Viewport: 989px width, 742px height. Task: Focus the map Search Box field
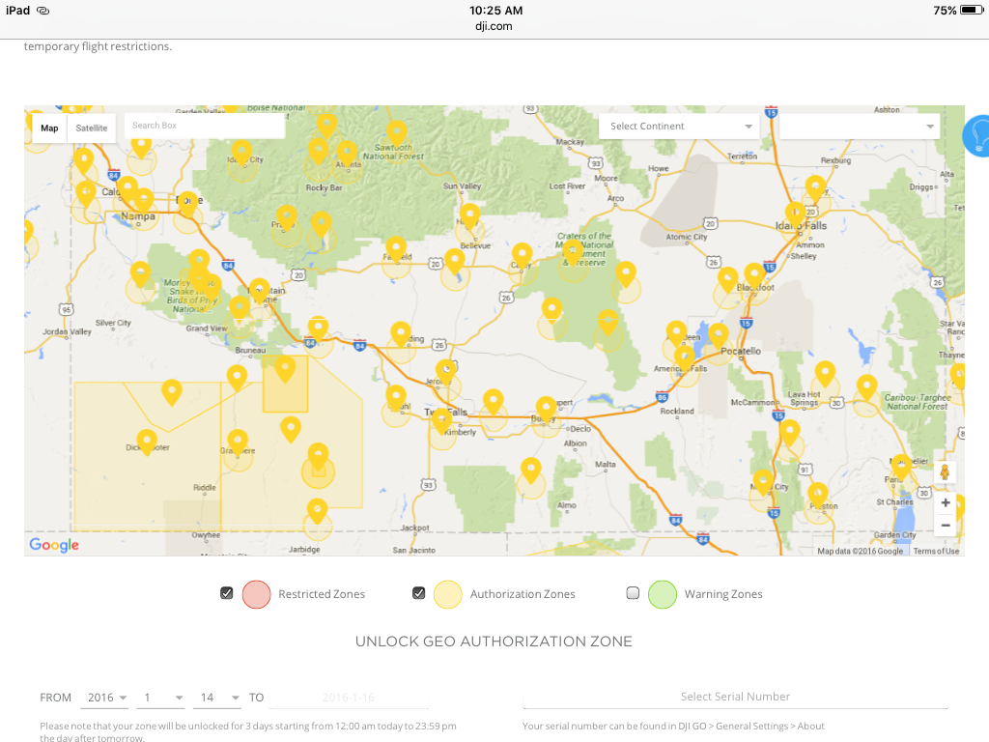coord(205,126)
